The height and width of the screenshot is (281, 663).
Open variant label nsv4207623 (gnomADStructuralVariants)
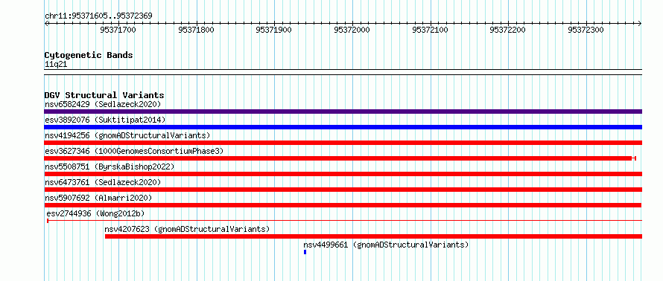coord(187,229)
